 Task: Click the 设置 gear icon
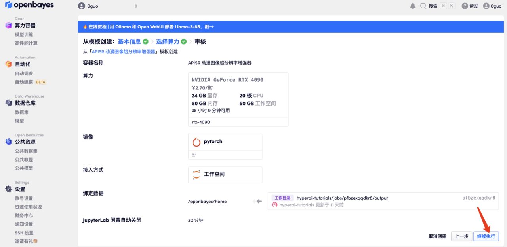pos(8,189)
